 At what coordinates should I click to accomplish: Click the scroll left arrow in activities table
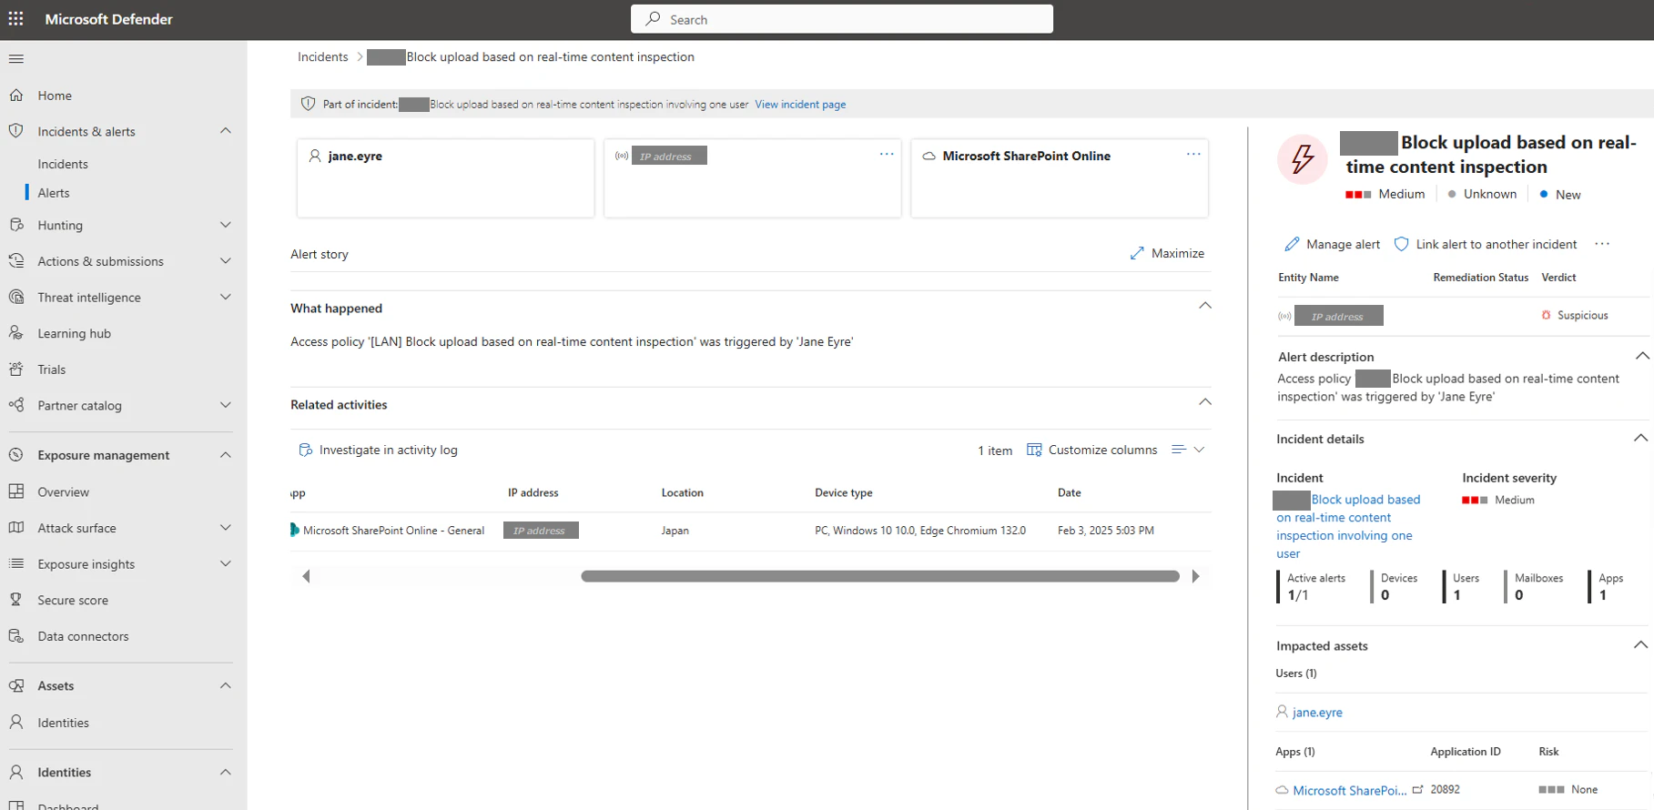tap(306, 576)
